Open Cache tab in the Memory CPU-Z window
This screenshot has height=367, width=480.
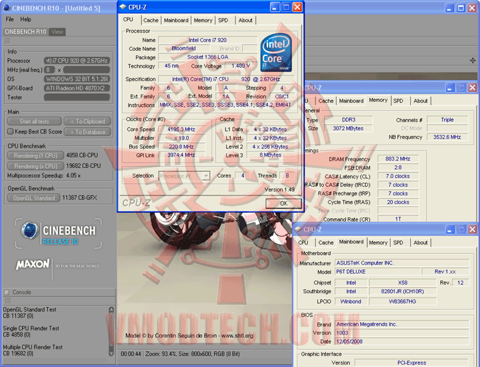[x=326, y=101]
